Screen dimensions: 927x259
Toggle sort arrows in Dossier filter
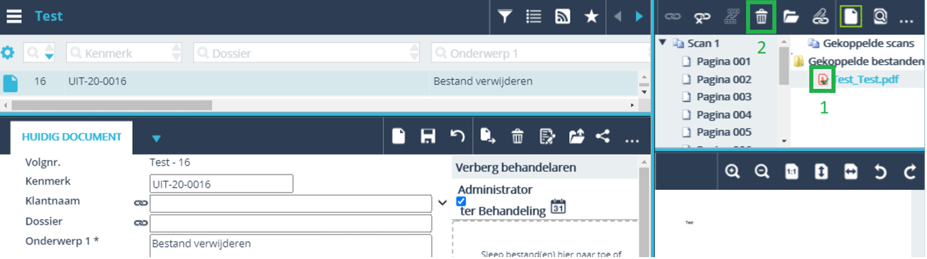[x=415, y=52]
